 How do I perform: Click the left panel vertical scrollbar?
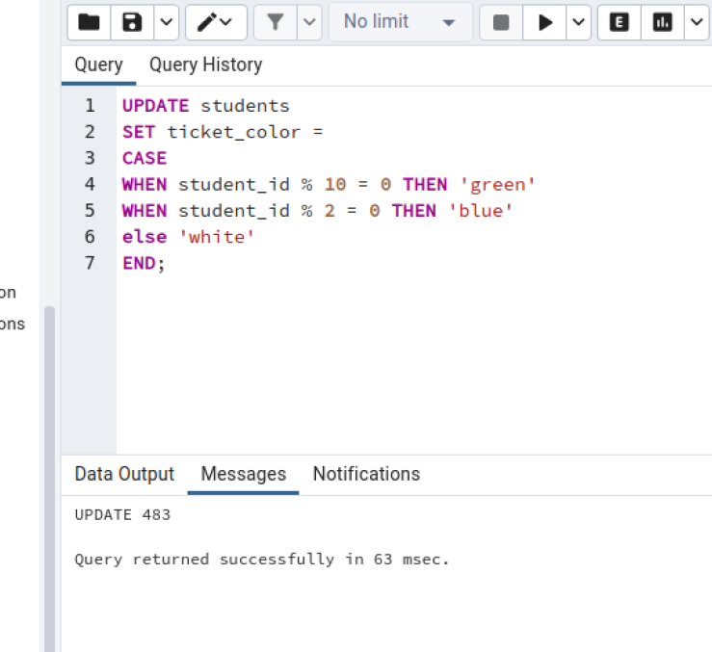click(49, 479)
